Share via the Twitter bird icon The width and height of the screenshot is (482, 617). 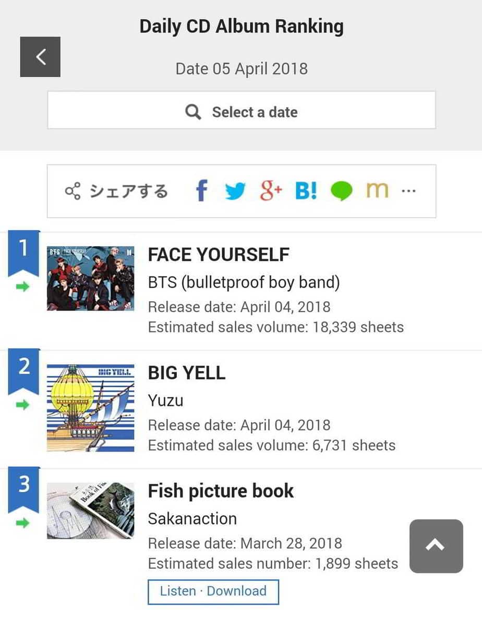click(x=235, y=191)
